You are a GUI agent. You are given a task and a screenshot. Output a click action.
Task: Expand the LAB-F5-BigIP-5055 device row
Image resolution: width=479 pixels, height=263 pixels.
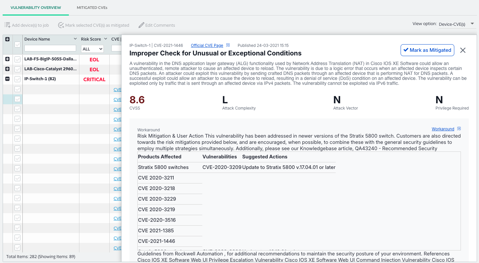[8, 59]
